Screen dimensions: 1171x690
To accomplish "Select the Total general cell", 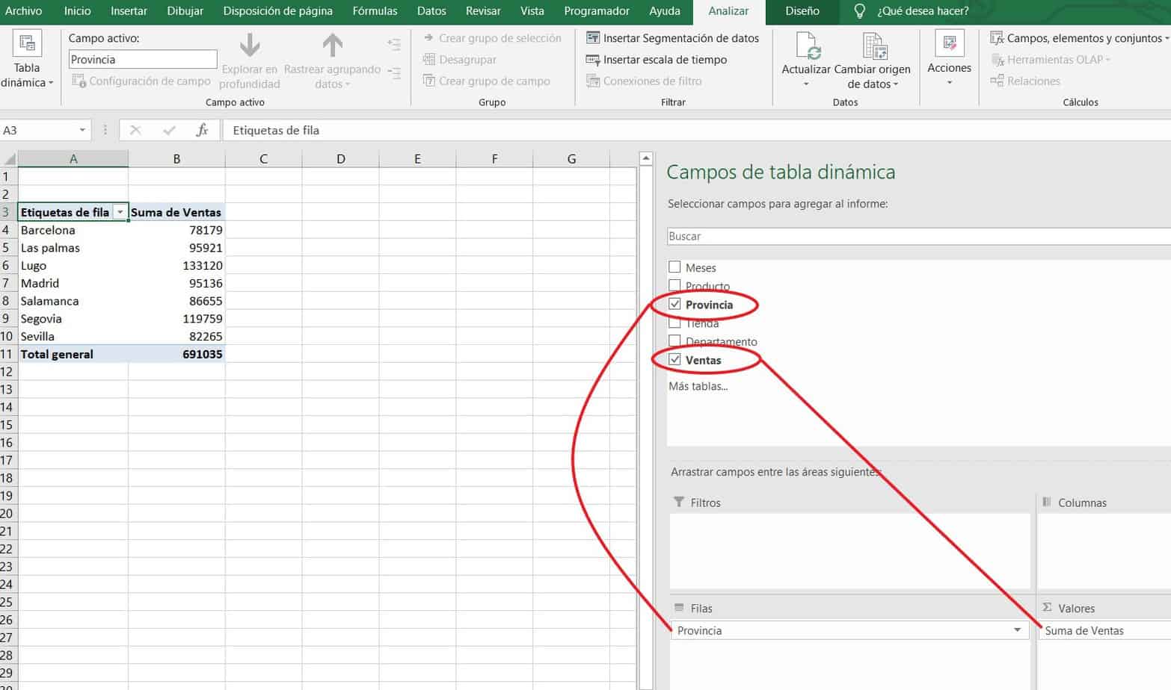I will (x=73, y=354).
